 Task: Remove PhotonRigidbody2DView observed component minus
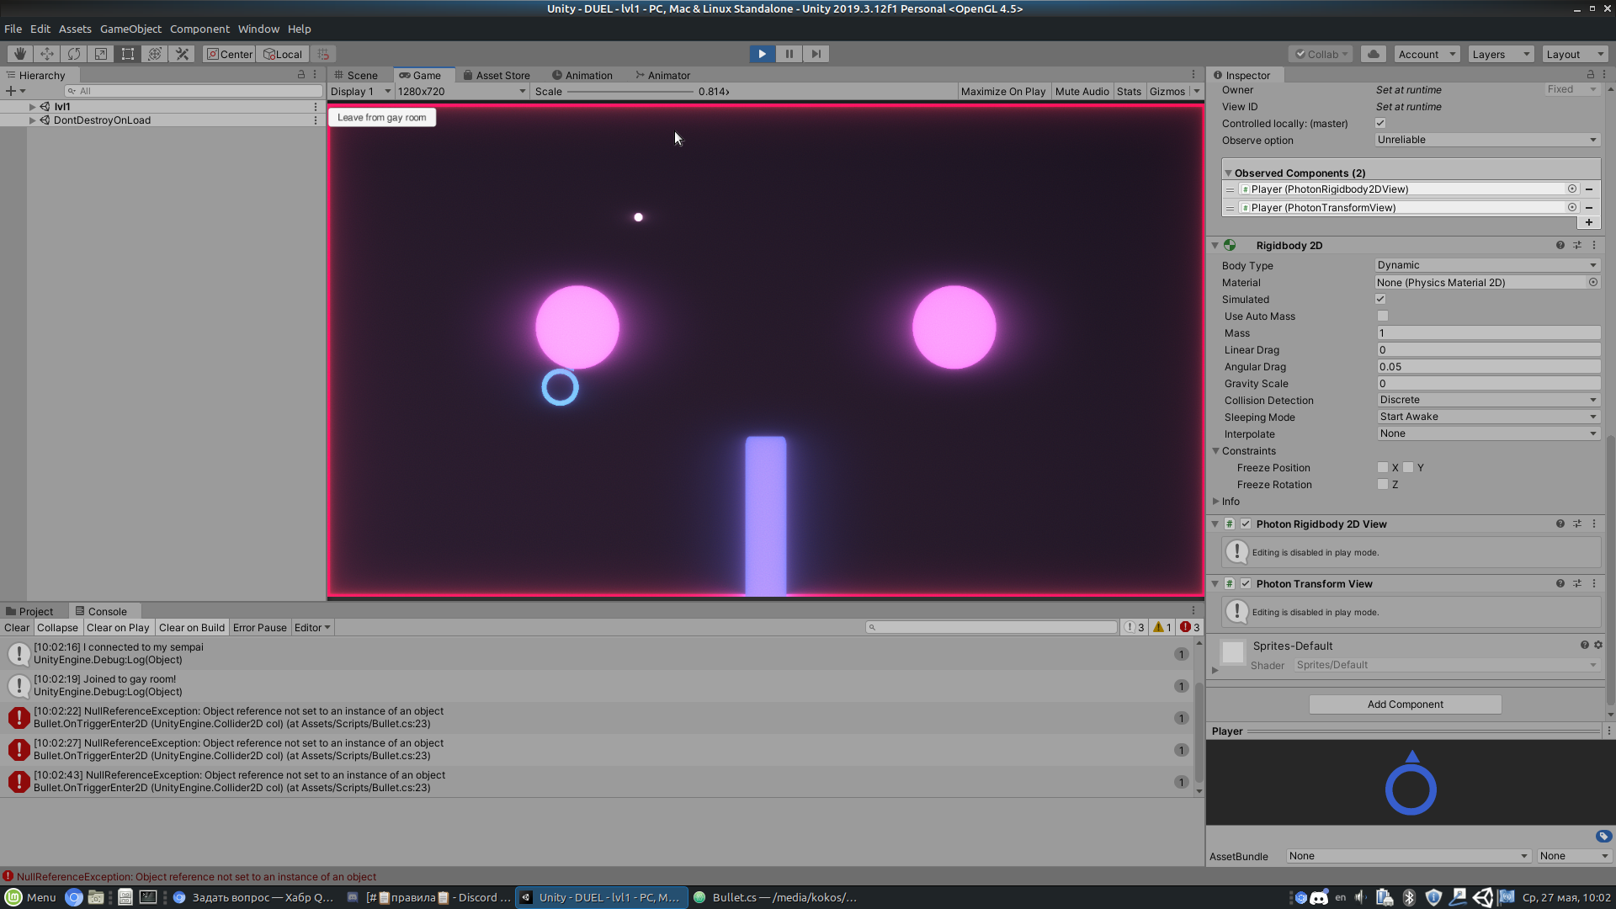(1589, 189)
